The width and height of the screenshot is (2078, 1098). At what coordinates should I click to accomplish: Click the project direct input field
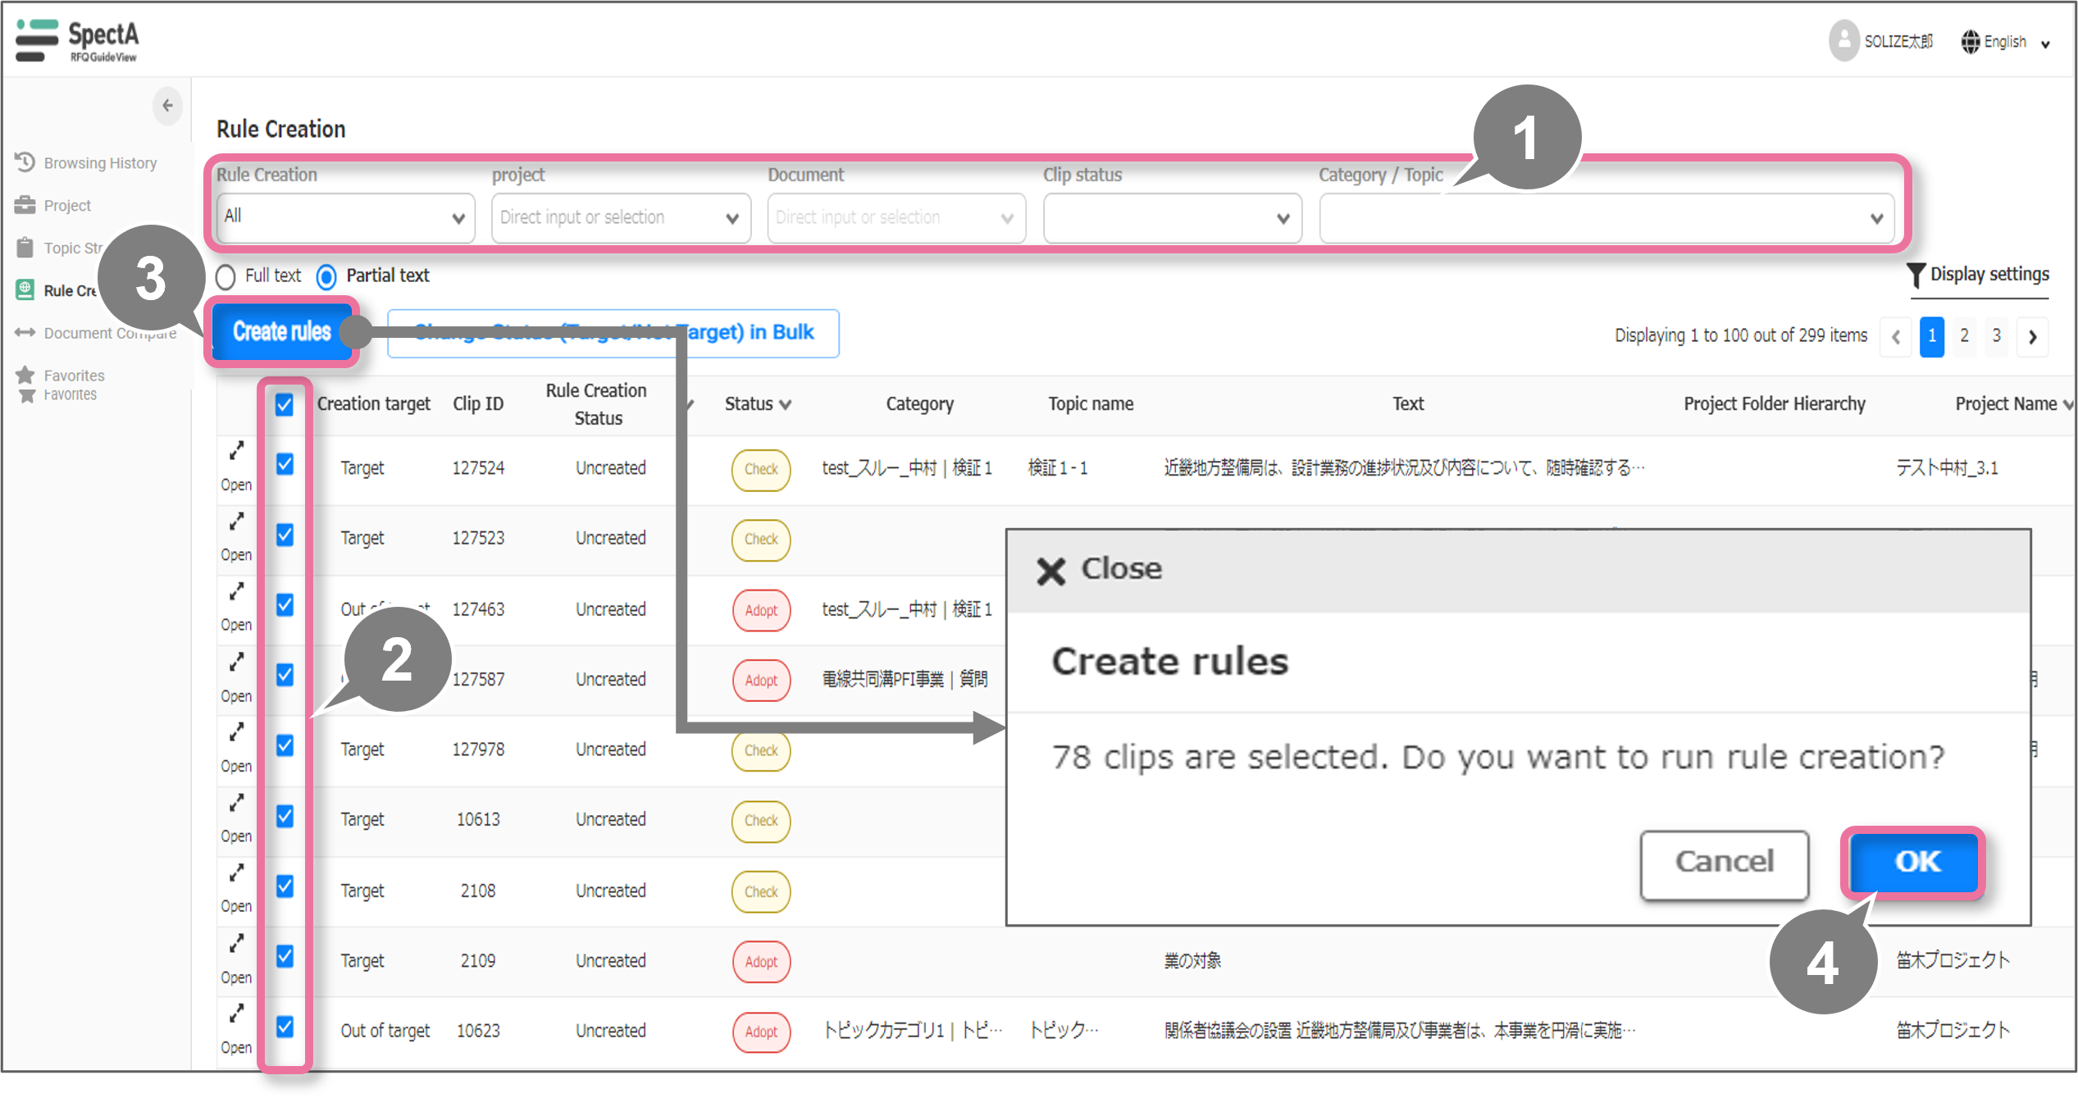[608, 218]
